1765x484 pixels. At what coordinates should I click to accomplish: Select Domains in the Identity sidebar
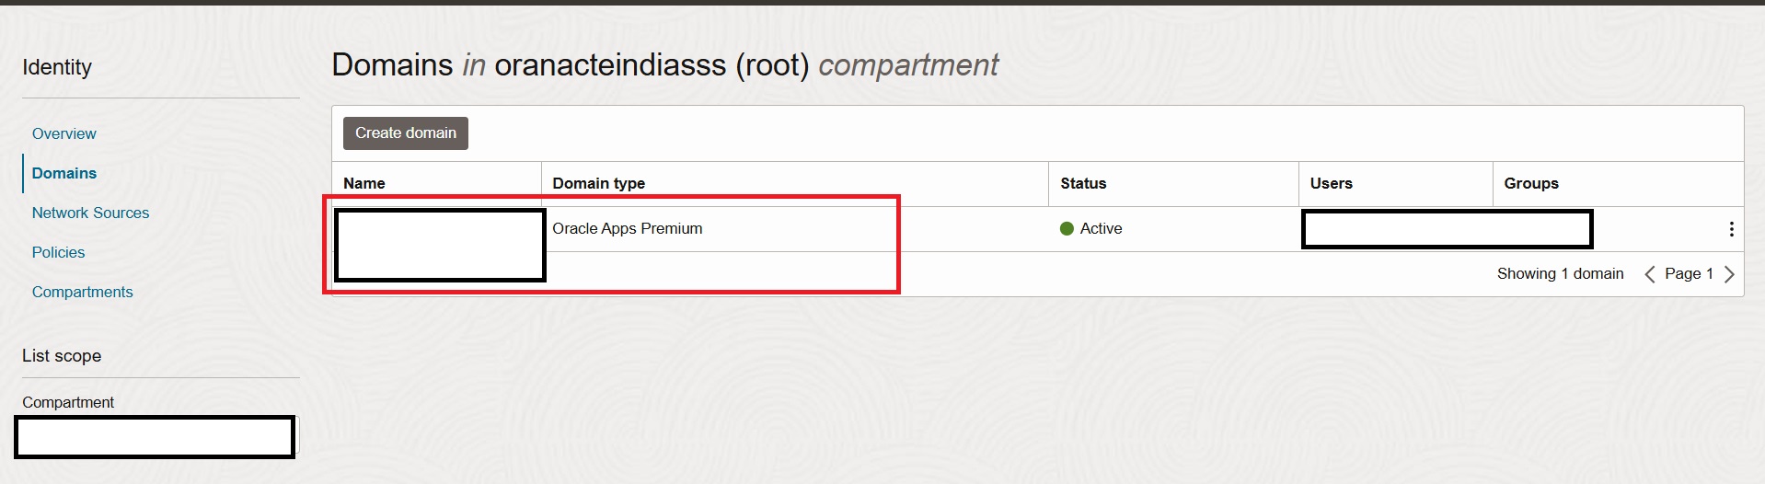click(x=63, y=173)
